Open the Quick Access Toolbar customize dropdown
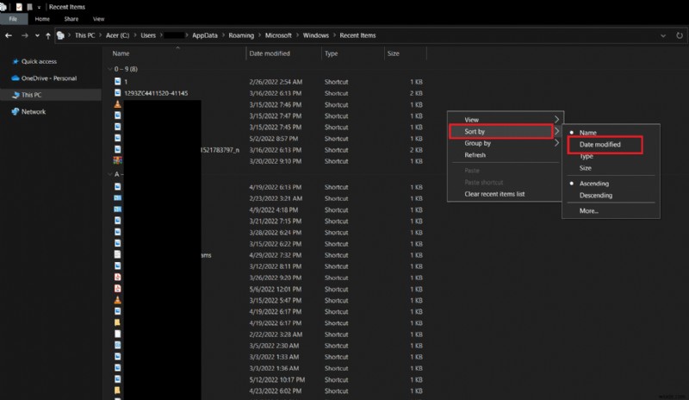689x400 pixels. point(39,8)
